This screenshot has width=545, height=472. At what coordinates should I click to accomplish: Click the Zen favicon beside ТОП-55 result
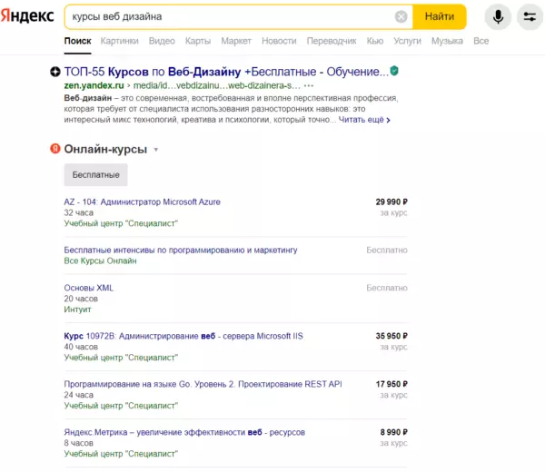55,72
